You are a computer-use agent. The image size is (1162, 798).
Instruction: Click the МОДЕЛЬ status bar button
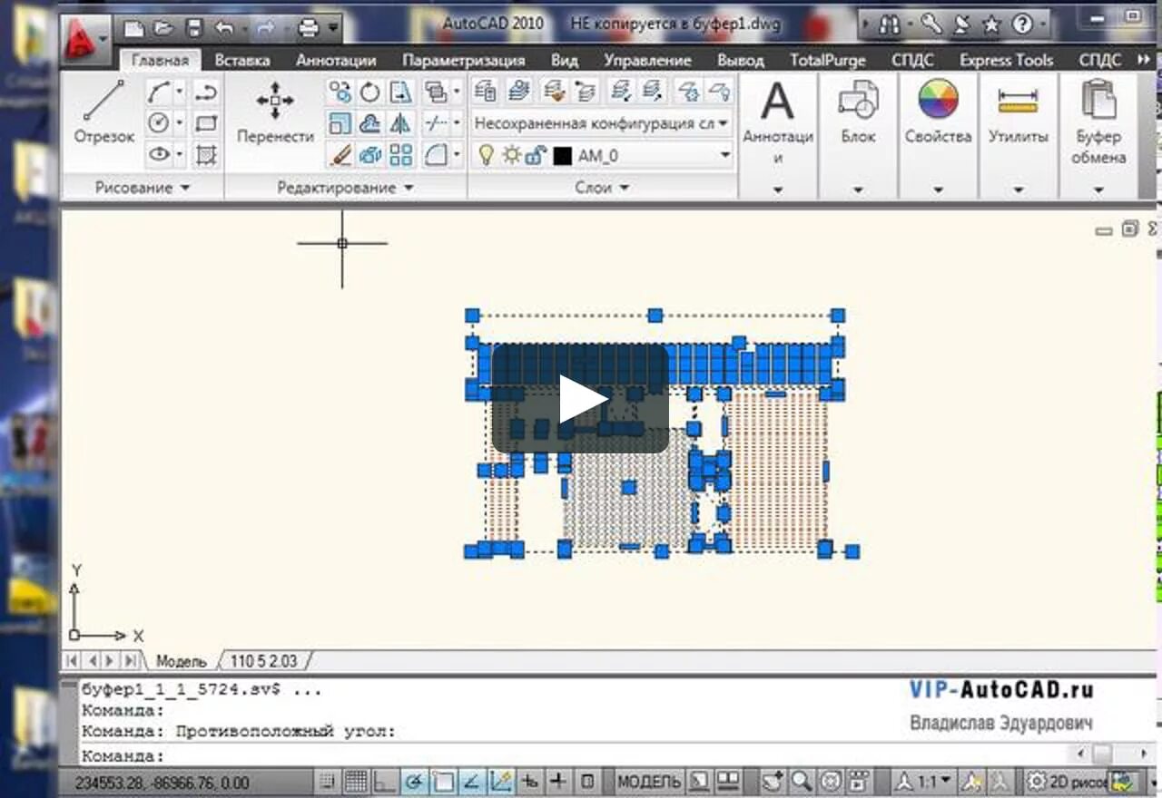pyautogui.click(x=648, y=781)
